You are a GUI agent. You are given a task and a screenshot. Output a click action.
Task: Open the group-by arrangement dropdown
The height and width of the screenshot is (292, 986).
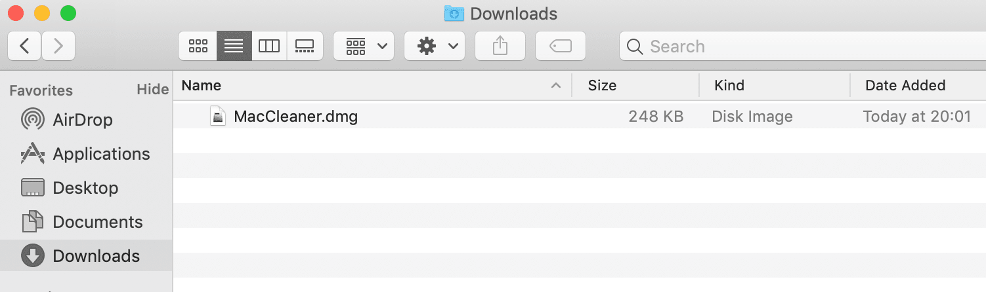tap(364, 46)
